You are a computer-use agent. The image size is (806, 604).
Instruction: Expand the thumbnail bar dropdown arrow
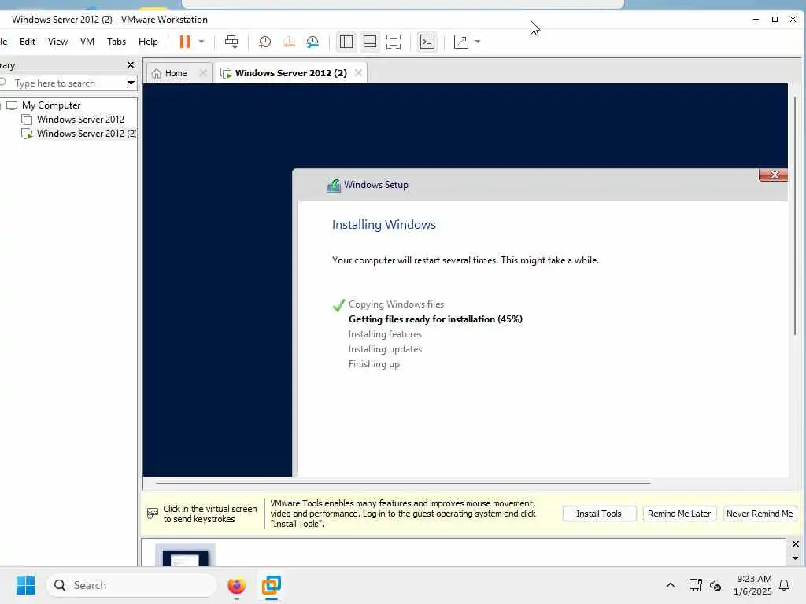tap(795, 558)
